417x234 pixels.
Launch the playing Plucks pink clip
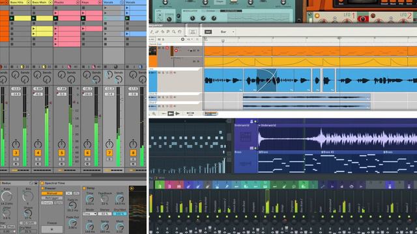tap(55, 18)
